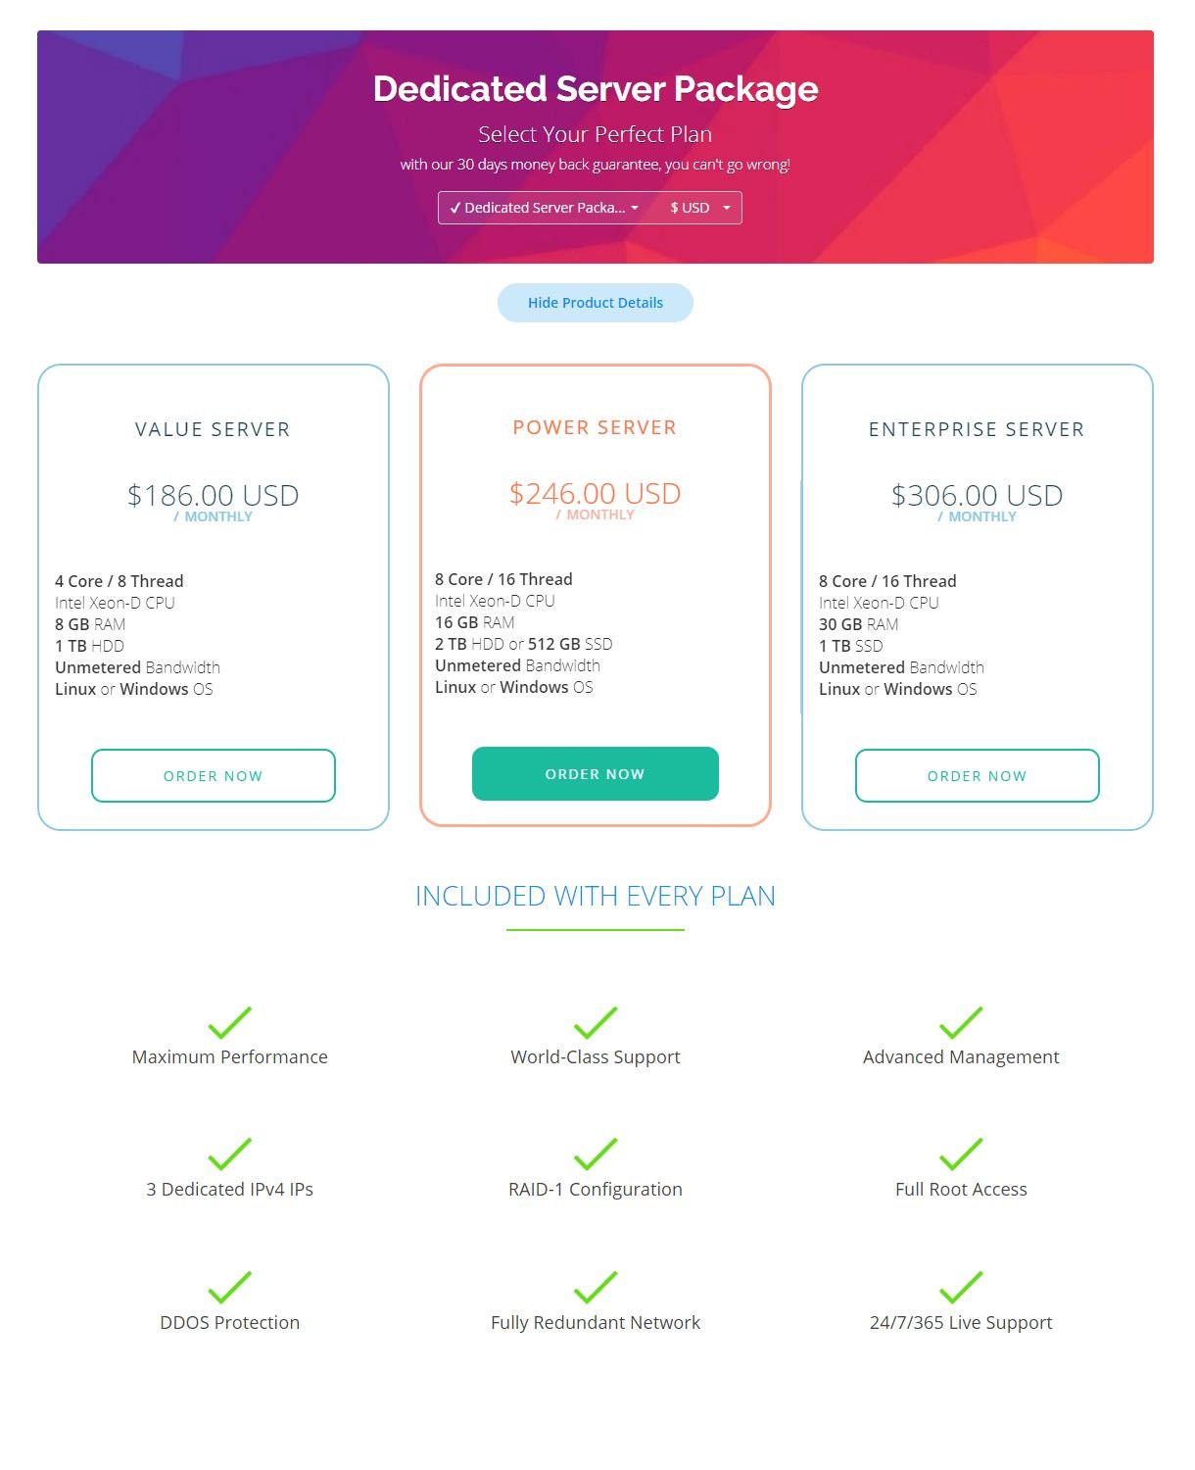Image resolution: width=1195 pixels, height=1470 pixels.
Task: Click the World-Class Support checkmark icon
Action: coord(596,1022)
